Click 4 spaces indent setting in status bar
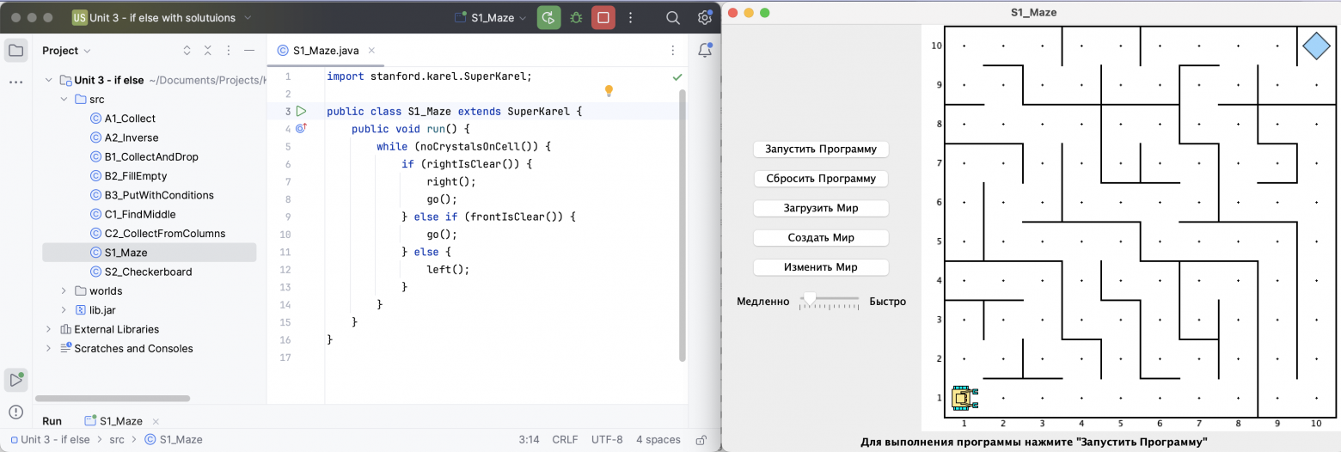This screenshot has width=1341, height=452. pyautogui.click(x=658, y=440)
